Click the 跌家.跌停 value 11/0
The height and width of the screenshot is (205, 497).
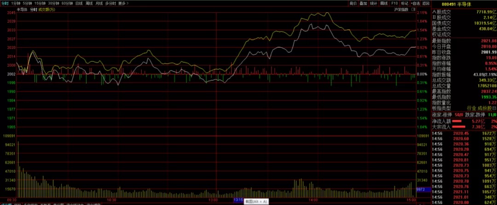pyautogui.click(x=491, y=114)
